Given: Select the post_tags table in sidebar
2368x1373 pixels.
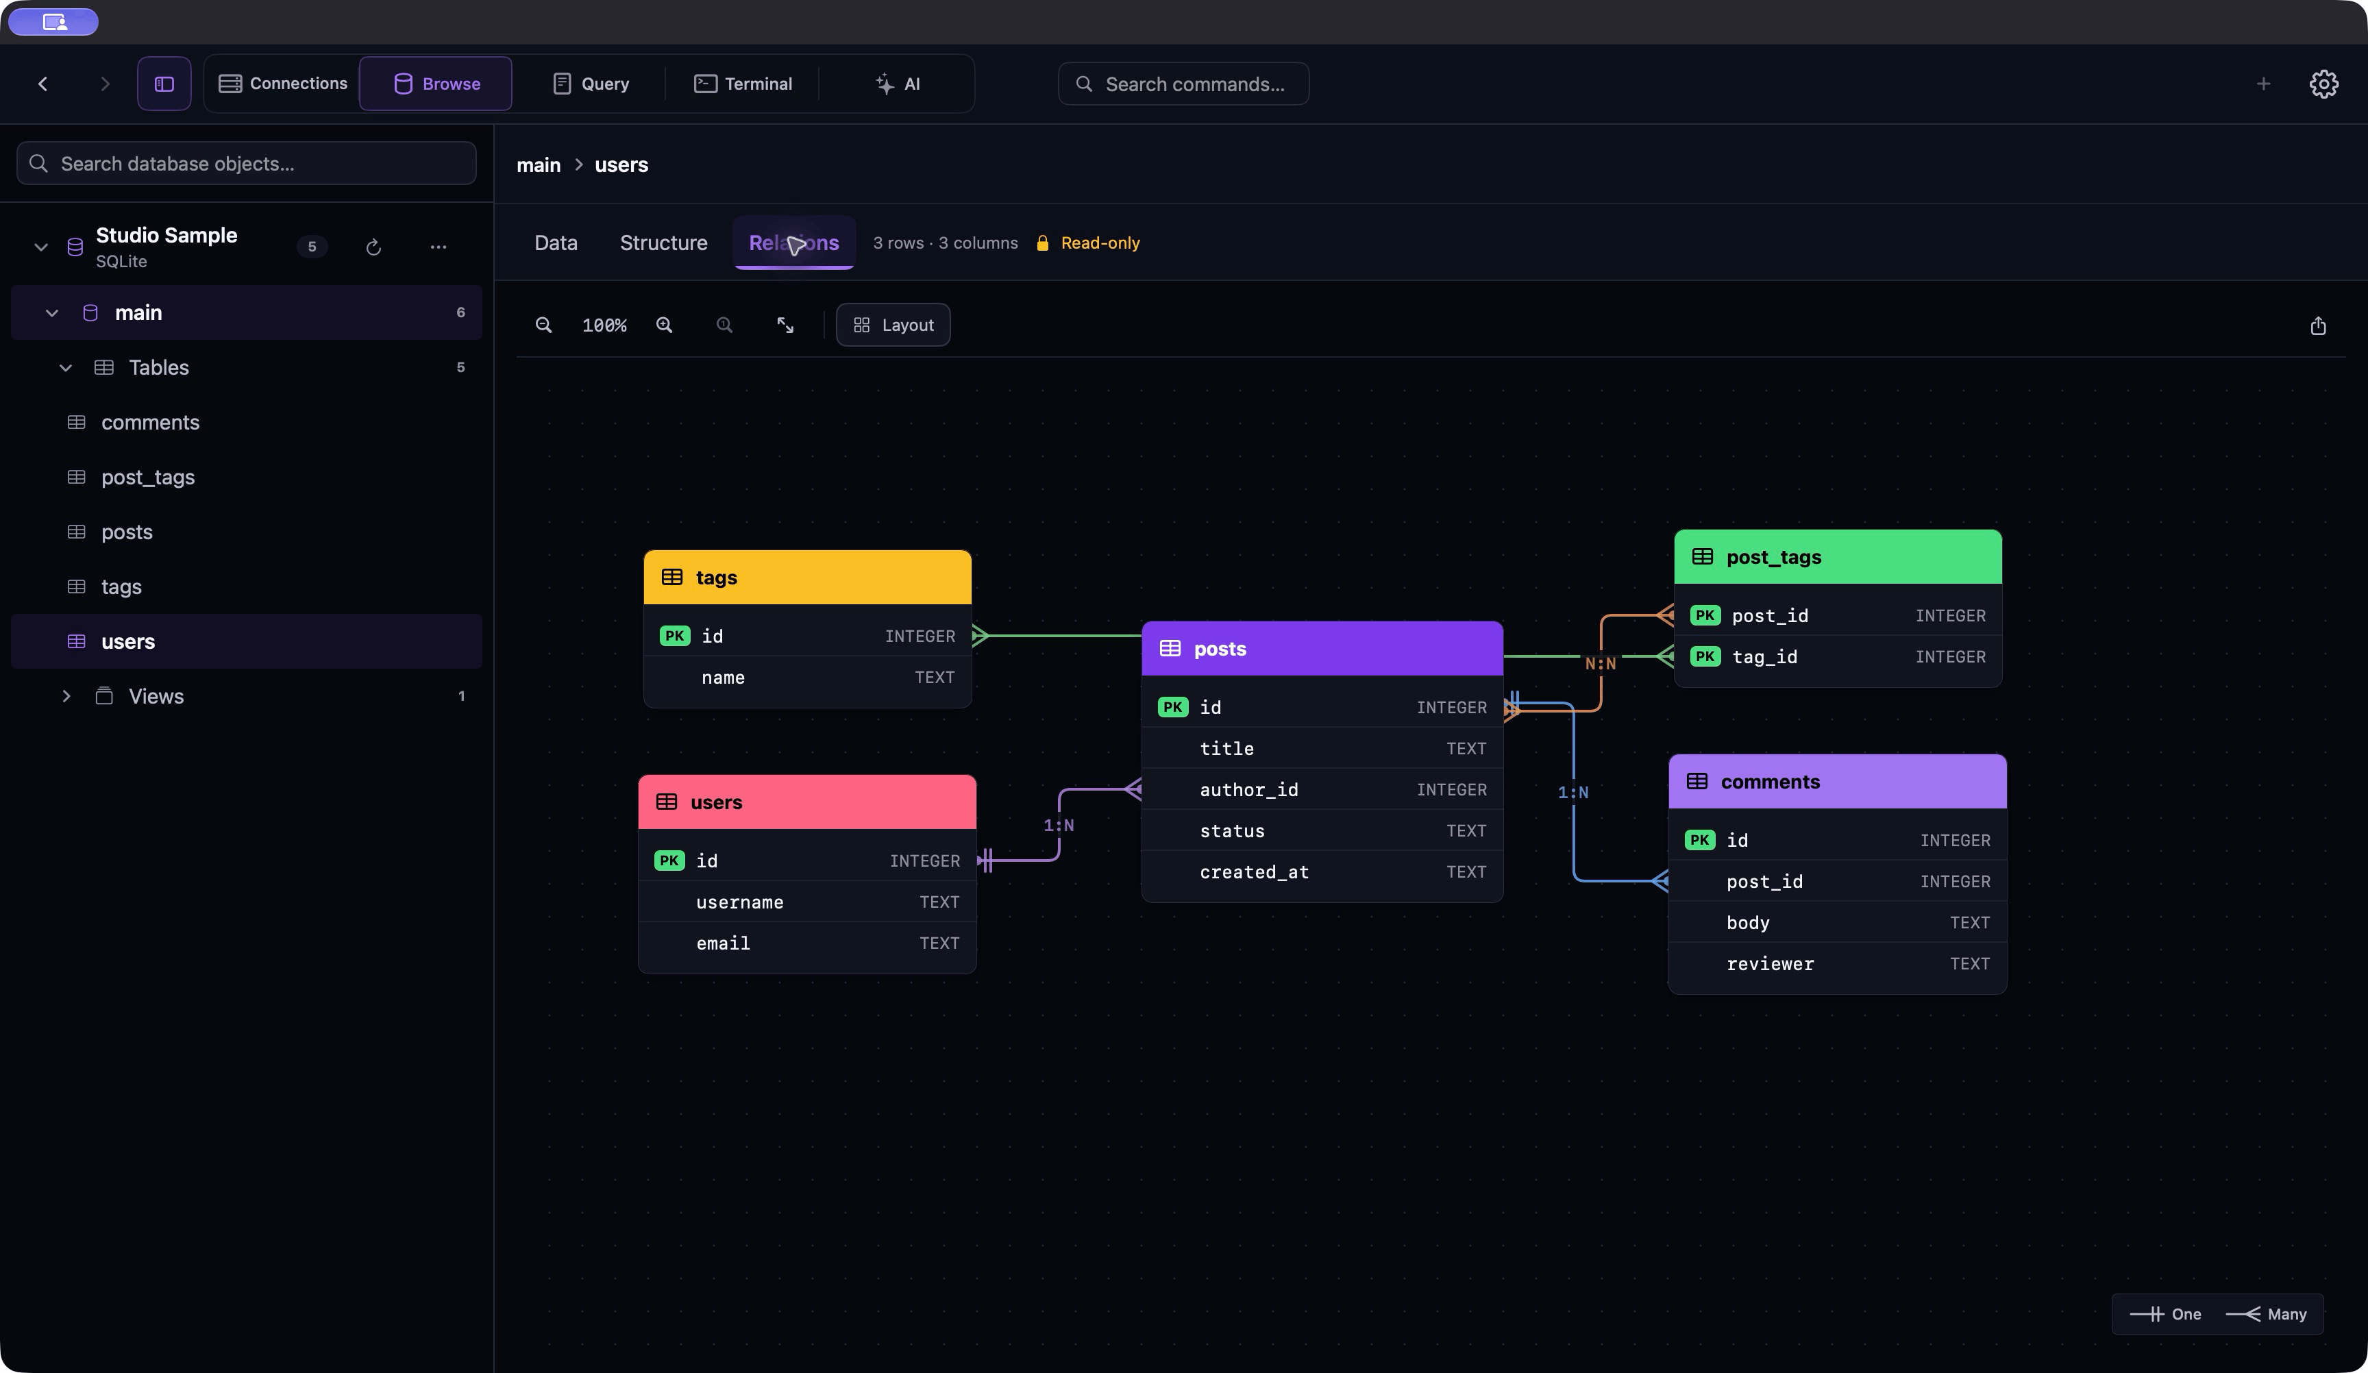Looking at the screenshot, I should tap(246, 478).
